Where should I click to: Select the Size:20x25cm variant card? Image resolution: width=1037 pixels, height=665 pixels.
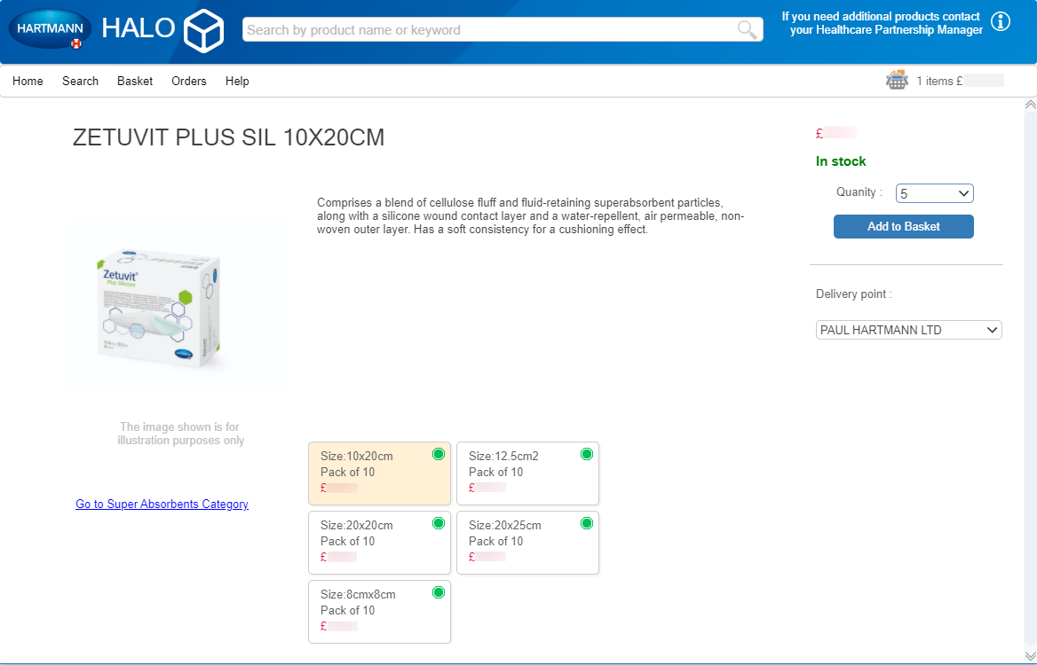(527, 542)
